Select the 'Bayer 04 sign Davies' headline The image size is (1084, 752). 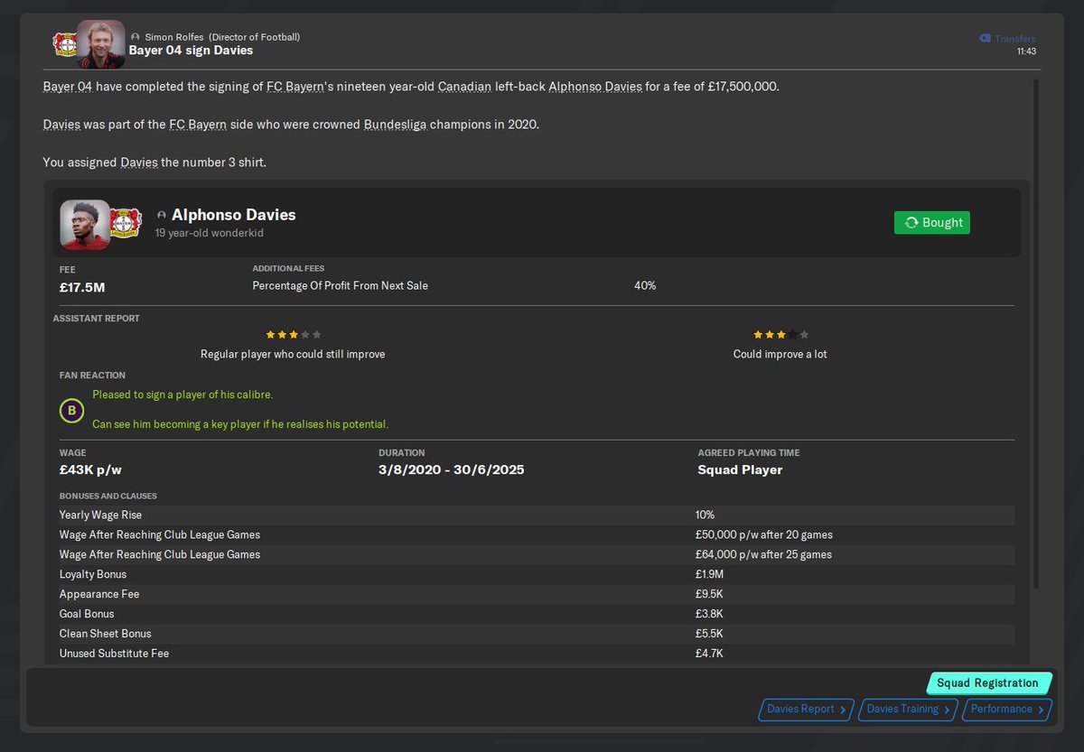coord(191,51)
